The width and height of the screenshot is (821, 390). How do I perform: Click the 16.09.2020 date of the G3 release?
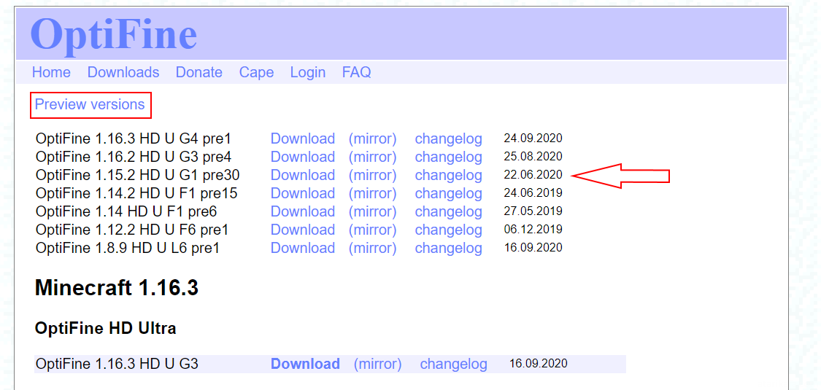click(x=539, y=363)
